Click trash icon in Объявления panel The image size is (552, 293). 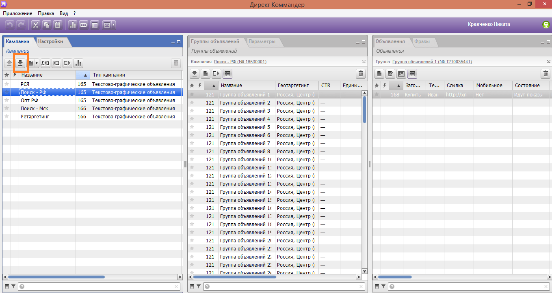click(x=546, y=74)
